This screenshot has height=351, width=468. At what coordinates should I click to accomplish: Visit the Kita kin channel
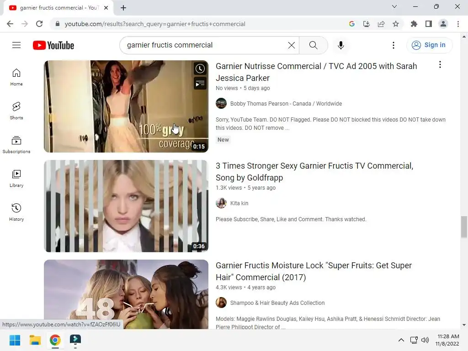(239, 203)
